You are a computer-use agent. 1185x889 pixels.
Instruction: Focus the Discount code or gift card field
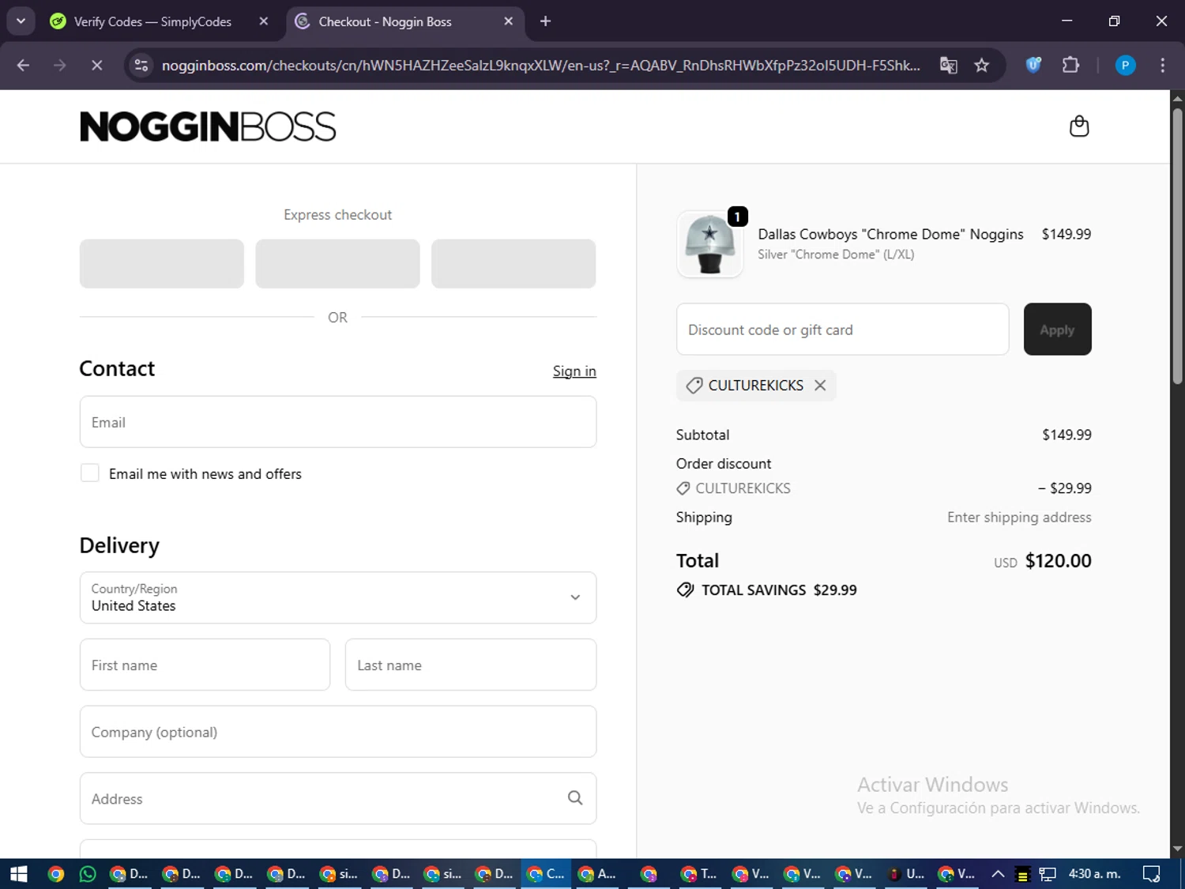(842, 330)
